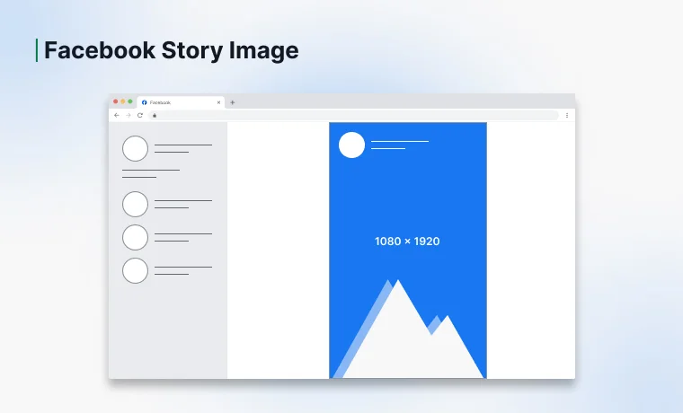Click the lock icon in address bar
The height and width of the screenshot is (413, 683).
[155, 115]
